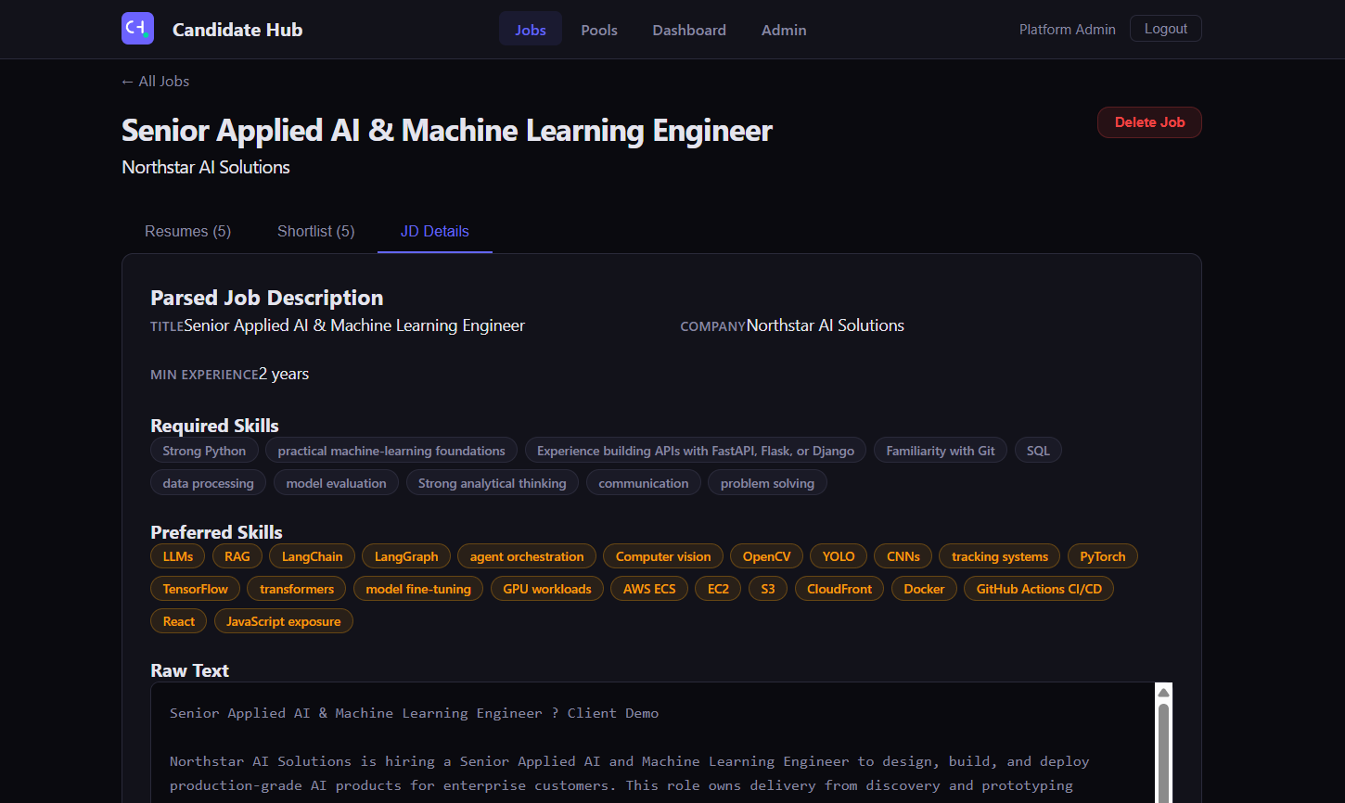Open the Admin navigation item
The image size is (1345, 803).
[x=784, y=30]
